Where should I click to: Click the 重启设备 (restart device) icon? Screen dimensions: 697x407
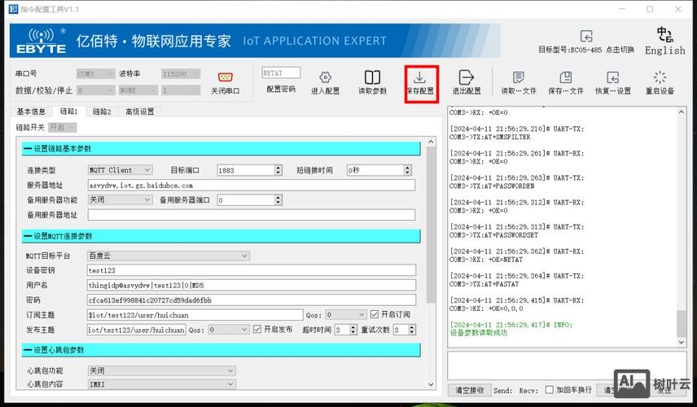pos(660,78)
